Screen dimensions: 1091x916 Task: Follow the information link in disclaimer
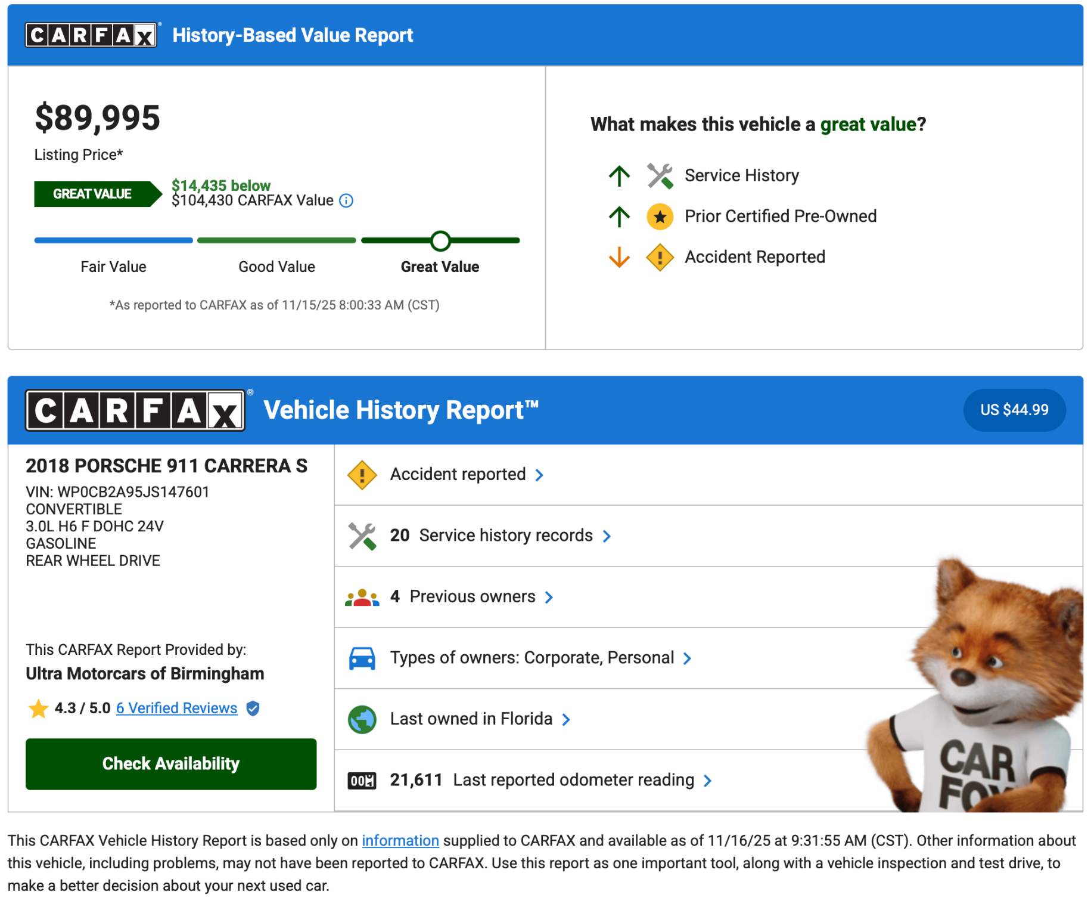point(400,841)
